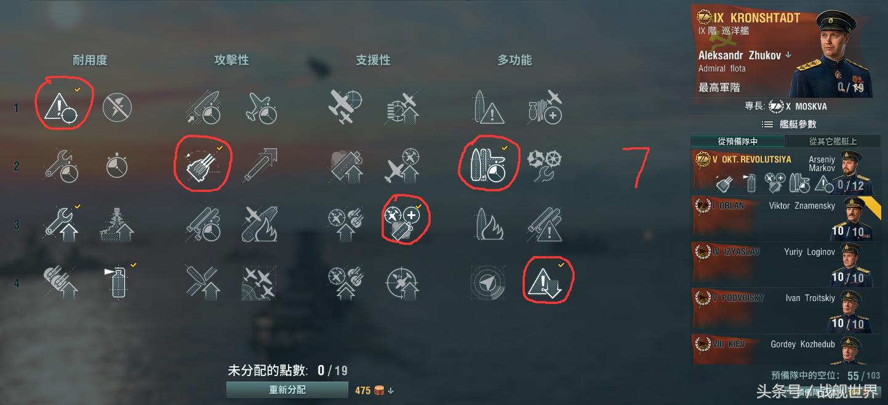This screenshot has height=405, width=888.
Task: Switch to the 從其它艦艇上 tab
Action: [x=833, y=142]
